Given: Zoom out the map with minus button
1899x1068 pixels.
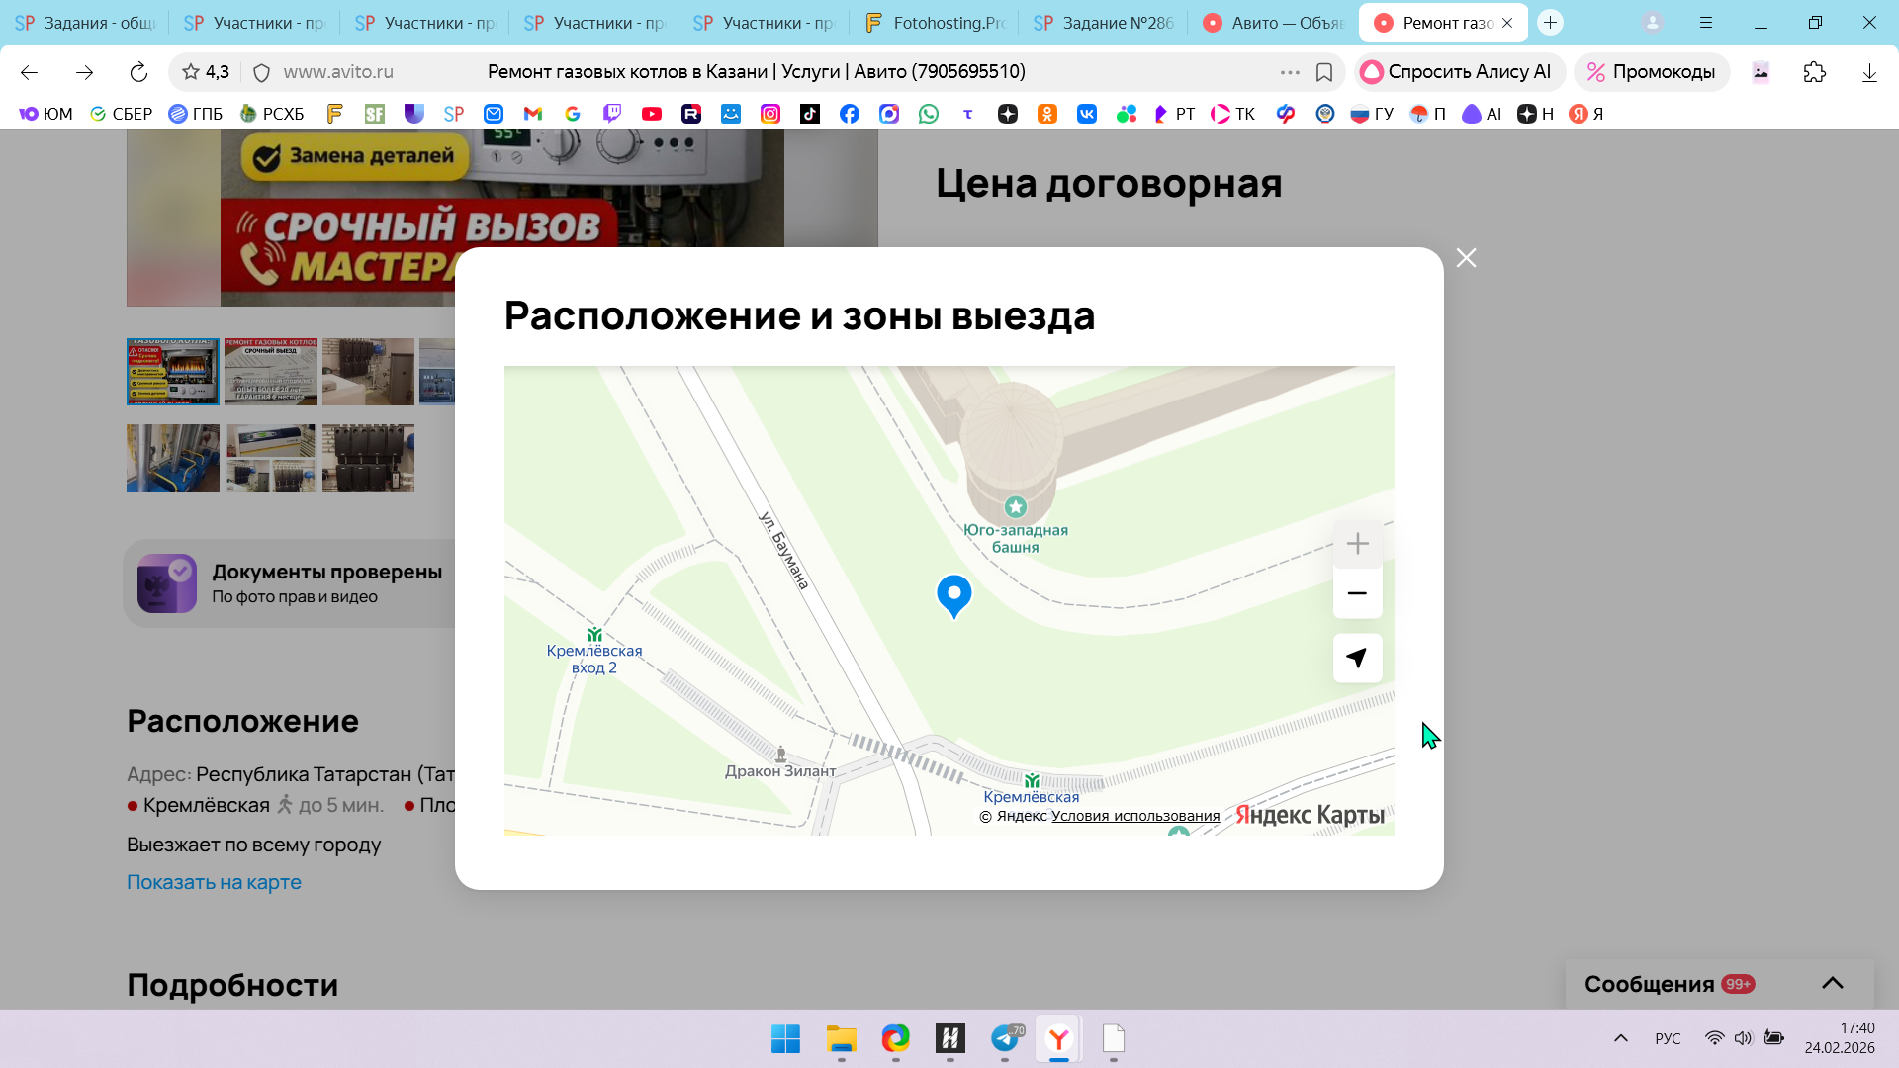Looking at the screenshot, I should pyautogui.click(x=1357, y=593).
